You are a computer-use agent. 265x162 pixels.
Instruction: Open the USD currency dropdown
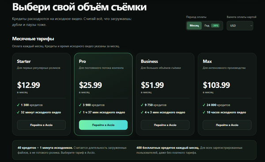(x=240, y=26)
